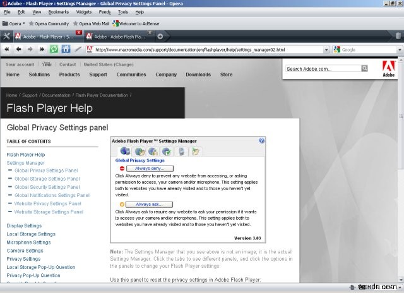Click in the URL address field
The width and height of the screenshot is (404, 293).
click(209, 49)
